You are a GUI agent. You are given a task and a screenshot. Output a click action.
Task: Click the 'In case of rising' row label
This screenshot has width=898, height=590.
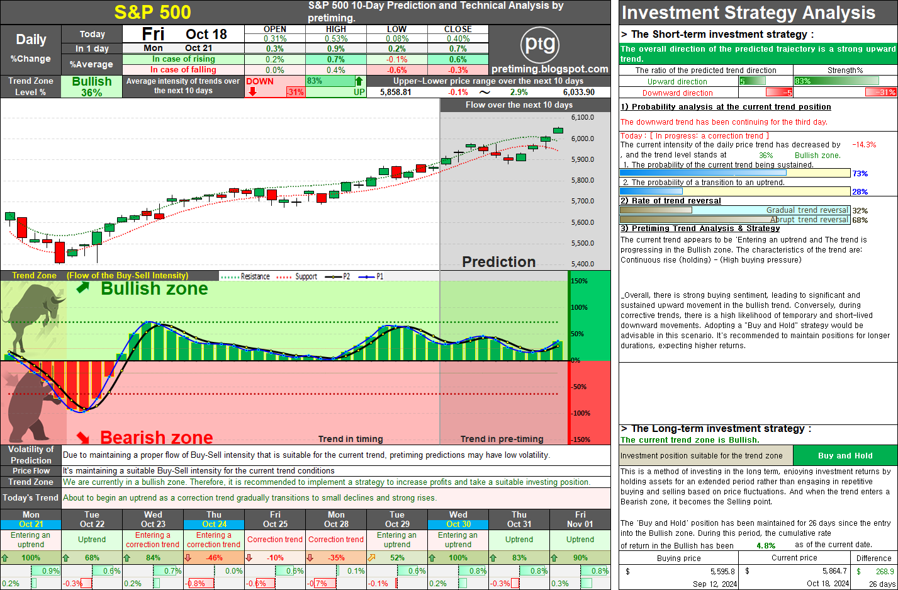pos(184,59)
